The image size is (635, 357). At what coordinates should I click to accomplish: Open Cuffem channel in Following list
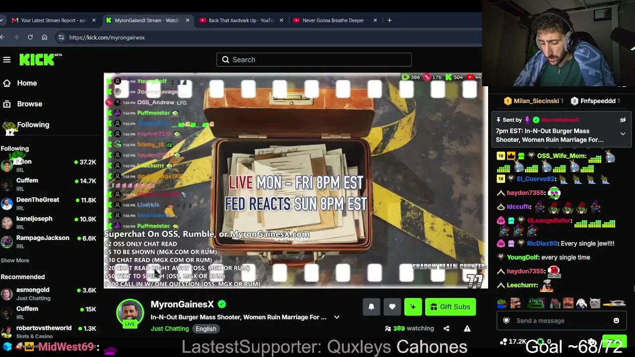tap(49, 184)
